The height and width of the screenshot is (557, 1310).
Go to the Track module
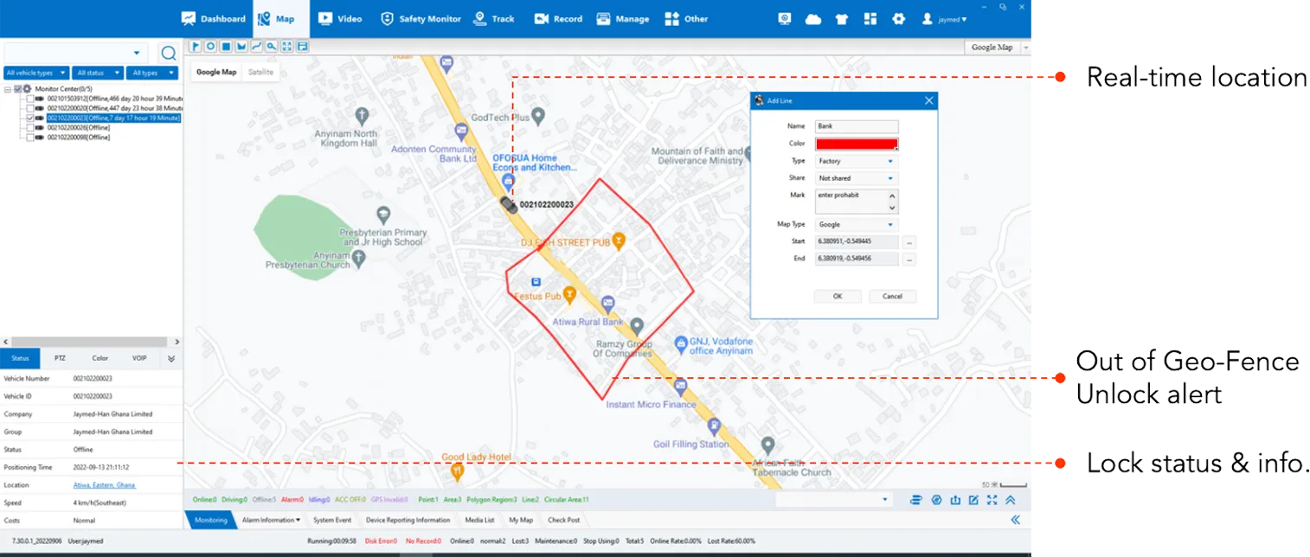pyautogui.click(x=494, y=18)
